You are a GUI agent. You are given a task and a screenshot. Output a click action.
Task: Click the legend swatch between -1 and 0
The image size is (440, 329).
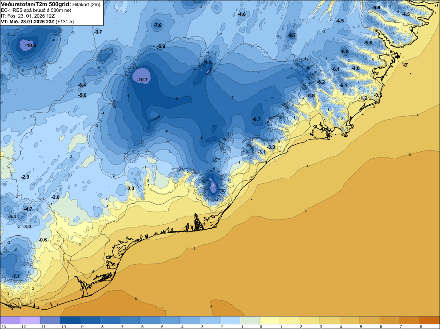pos(250,320)
